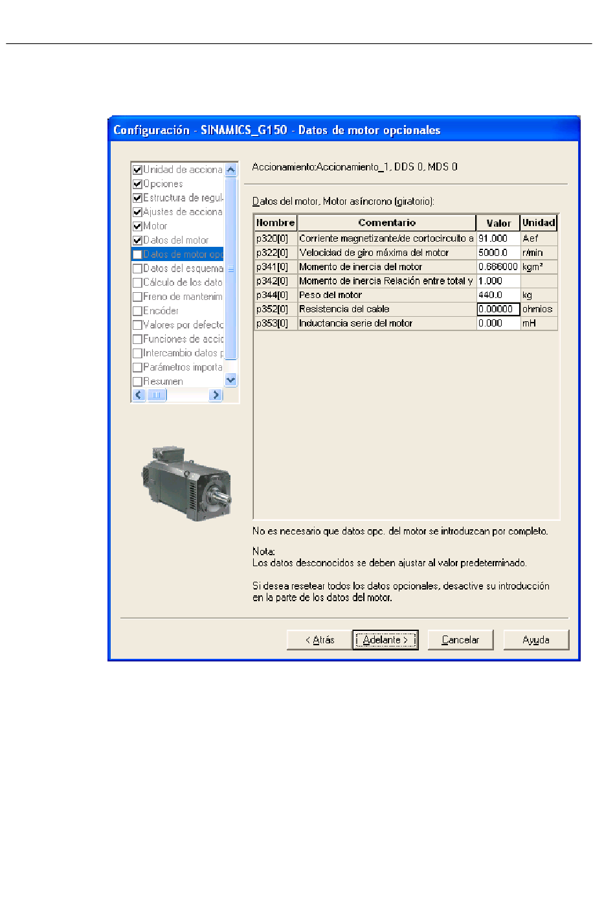Click the Velocidad de giro máxima comment
This screenshot has width=615, height=905.
(387, 253)
